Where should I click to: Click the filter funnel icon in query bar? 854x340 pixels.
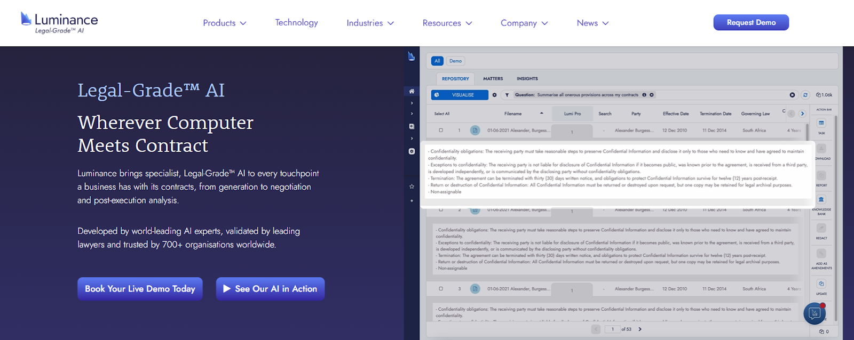[x=507, y=95]
